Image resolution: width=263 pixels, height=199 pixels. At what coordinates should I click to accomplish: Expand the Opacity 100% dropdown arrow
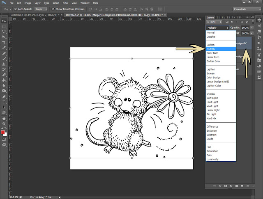click(x=251, y=27)
